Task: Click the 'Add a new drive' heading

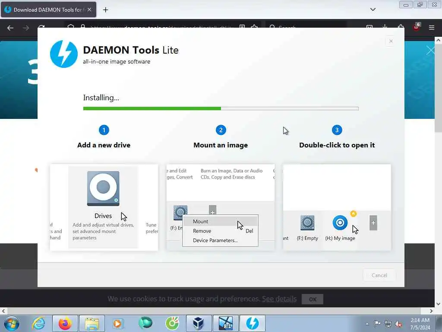Action: (104, 145)
